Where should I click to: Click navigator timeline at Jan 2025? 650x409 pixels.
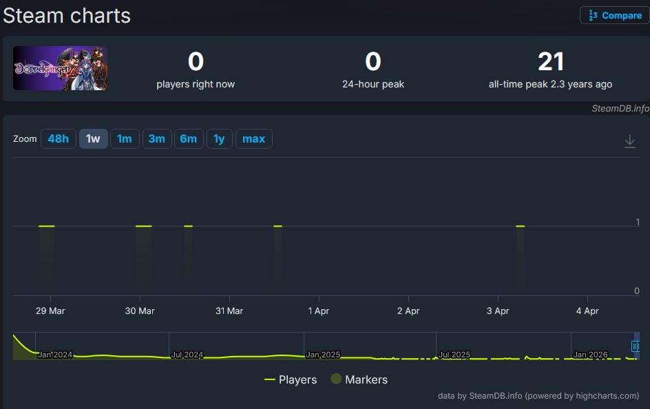pos(323,355)
